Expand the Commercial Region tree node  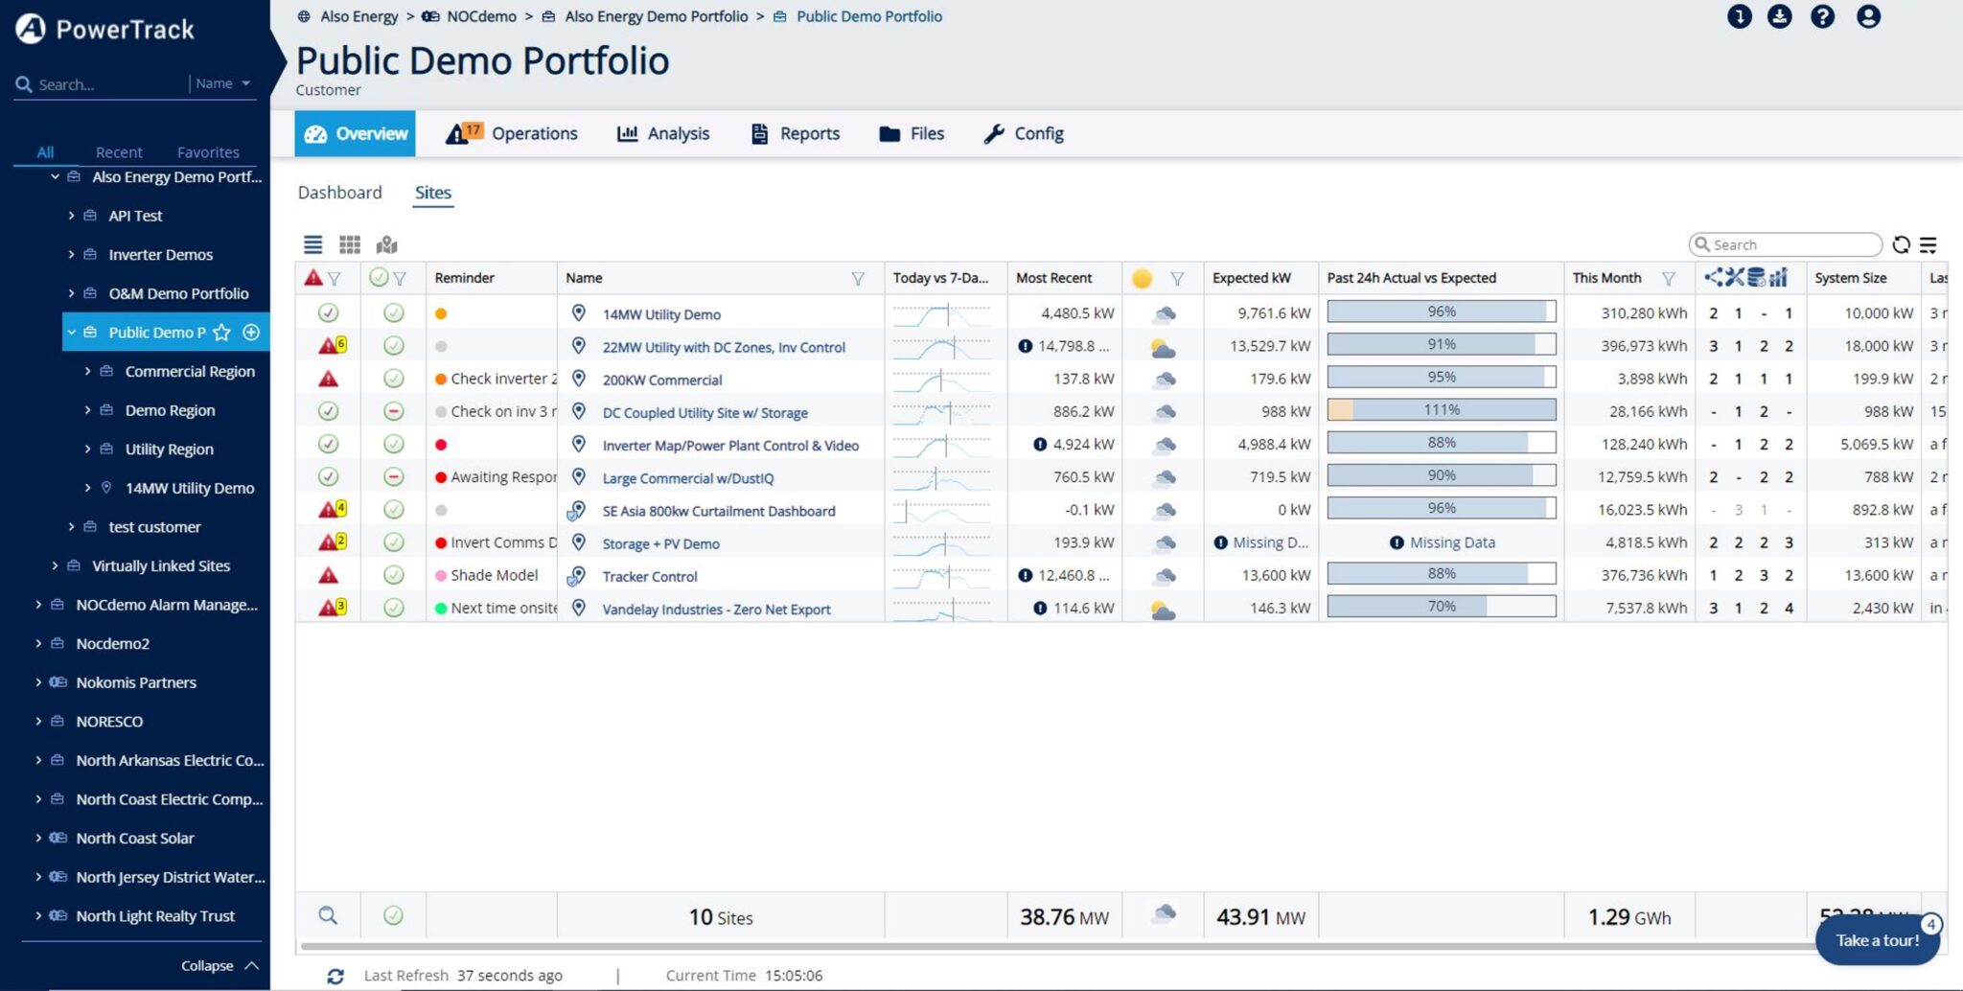coord(87,372)
